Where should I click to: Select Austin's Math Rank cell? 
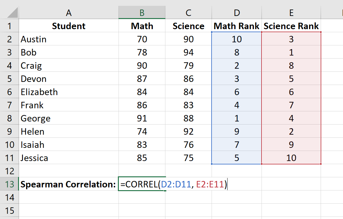(x=237, y=39)
